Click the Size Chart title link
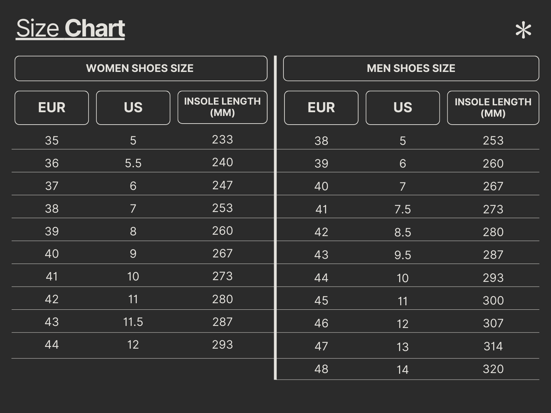Screen dimensions: 551x413 (70, 29)
